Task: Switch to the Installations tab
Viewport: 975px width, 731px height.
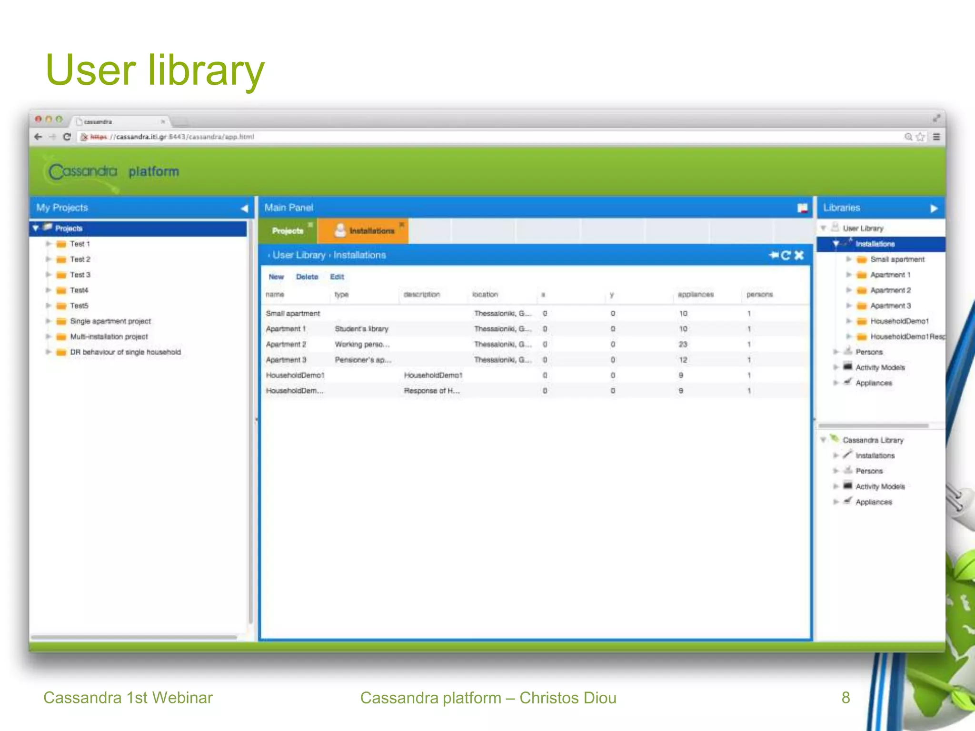Action: coord(363,231)
